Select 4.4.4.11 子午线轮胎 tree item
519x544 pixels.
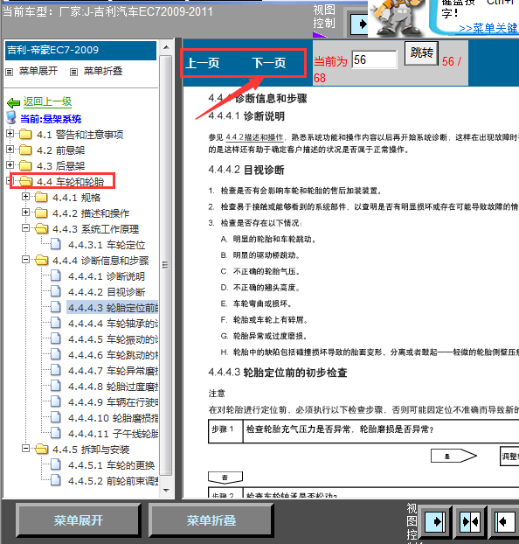coord(113,434)
